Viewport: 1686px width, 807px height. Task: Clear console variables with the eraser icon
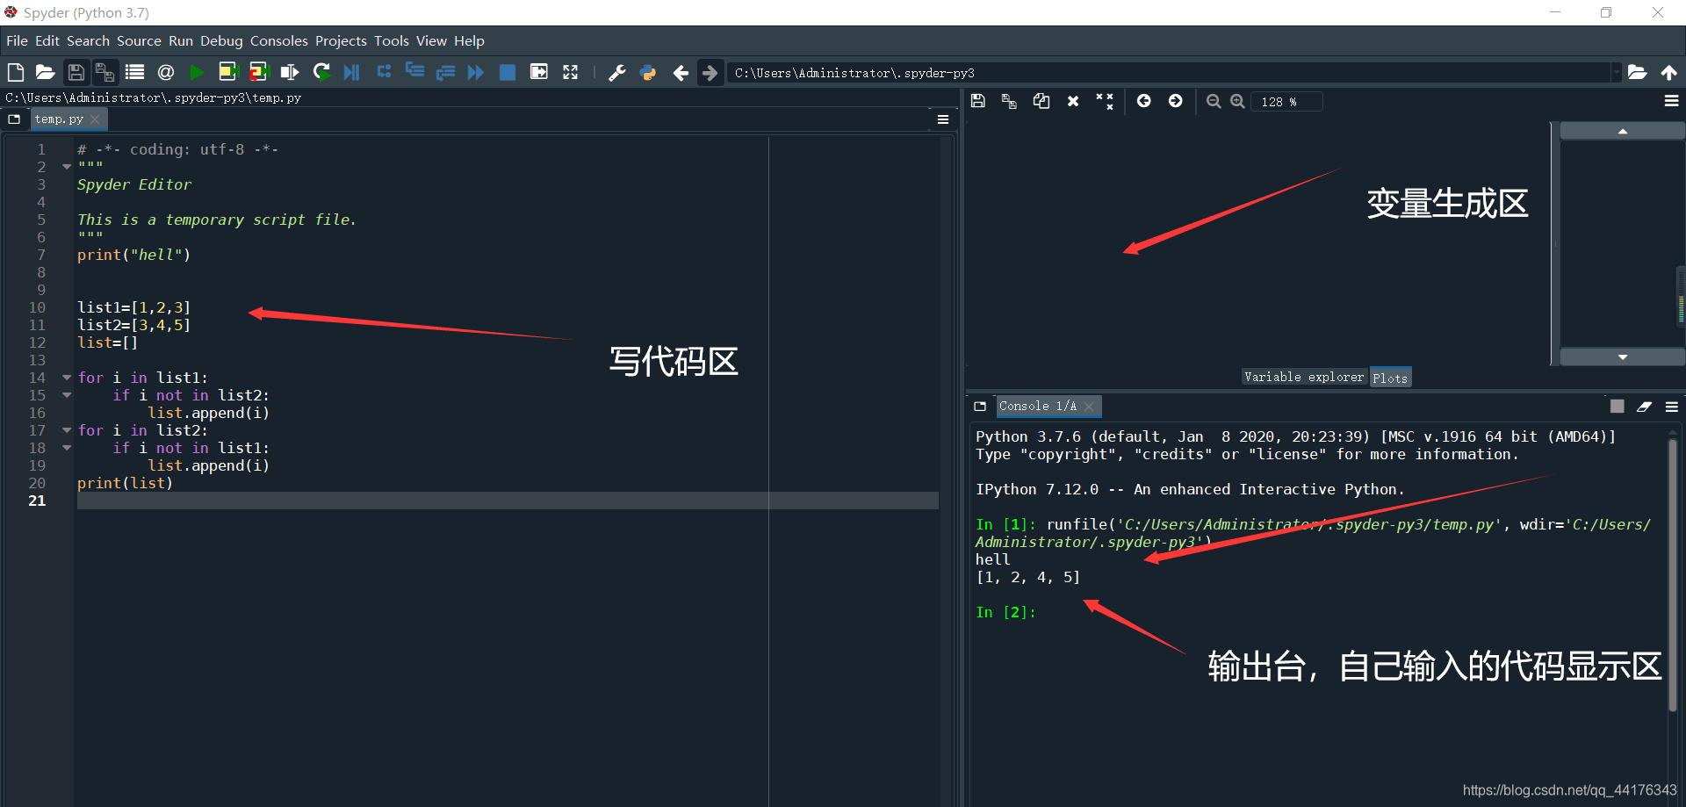(1644, 406)
